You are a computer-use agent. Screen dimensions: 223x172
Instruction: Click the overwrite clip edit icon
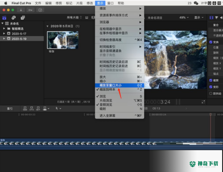(x=45, y=109)
